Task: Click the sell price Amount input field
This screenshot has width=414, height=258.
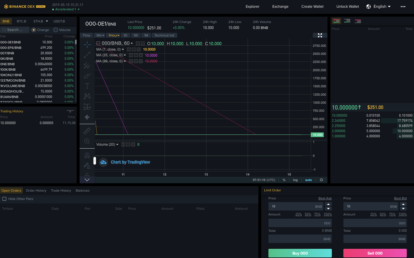Action: (x=375, y=223)
